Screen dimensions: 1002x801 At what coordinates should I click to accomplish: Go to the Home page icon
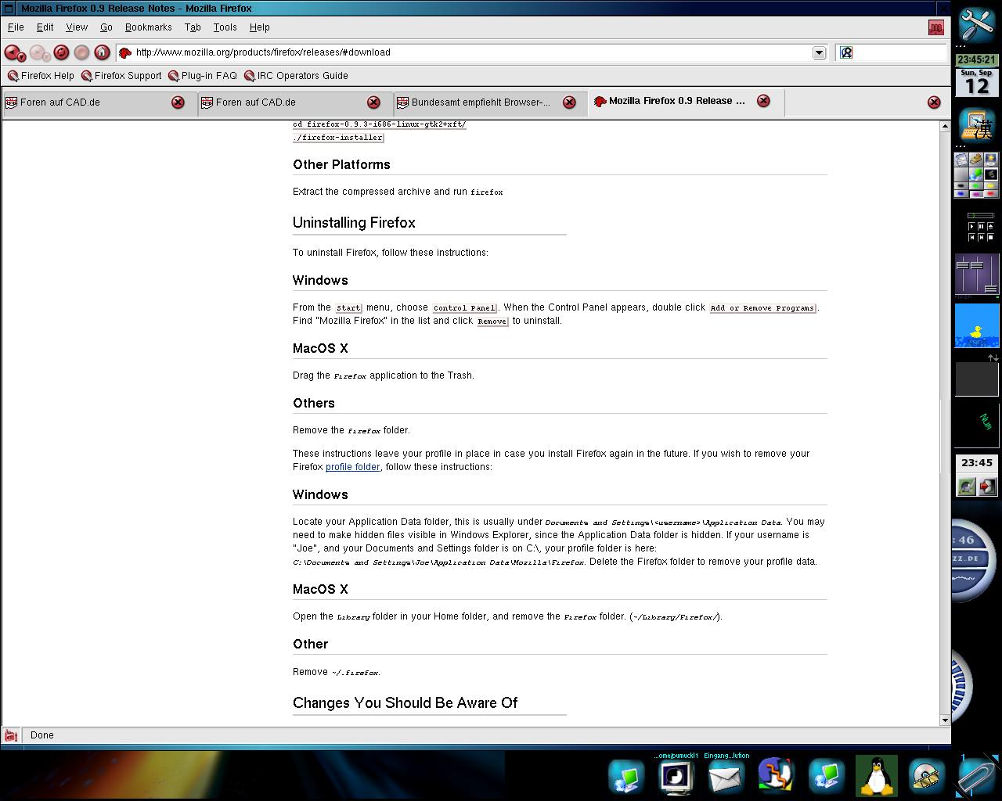point(102,52)
